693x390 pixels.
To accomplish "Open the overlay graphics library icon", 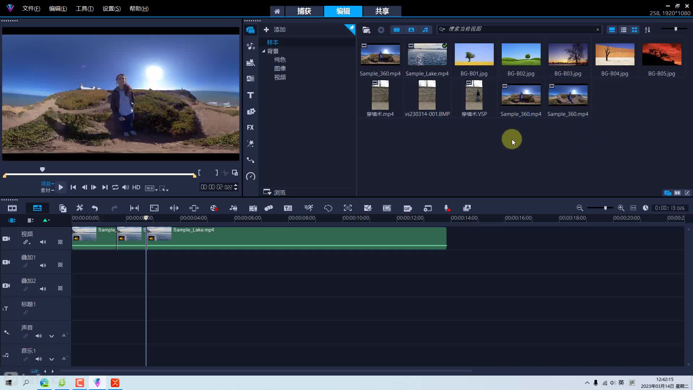I will tap(250, 111).
